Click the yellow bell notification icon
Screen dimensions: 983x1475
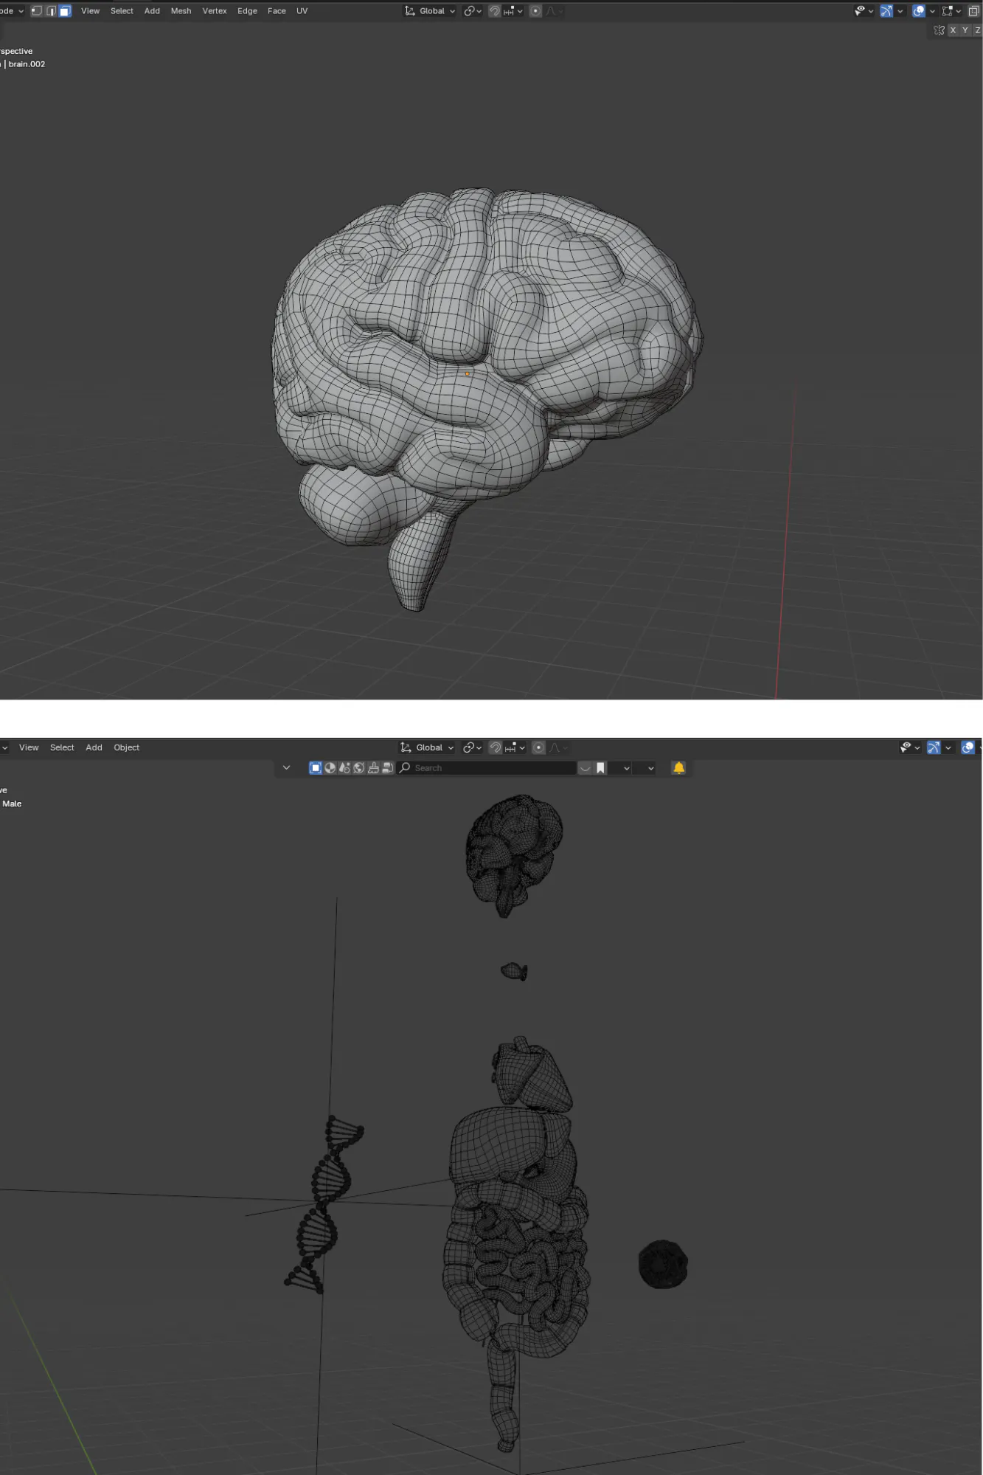point(678,768)
